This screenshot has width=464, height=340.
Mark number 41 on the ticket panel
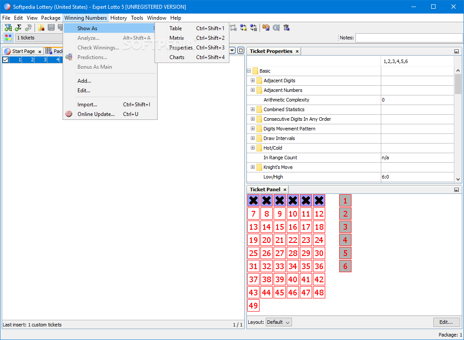pyautogui.click(x=306, y=279)
